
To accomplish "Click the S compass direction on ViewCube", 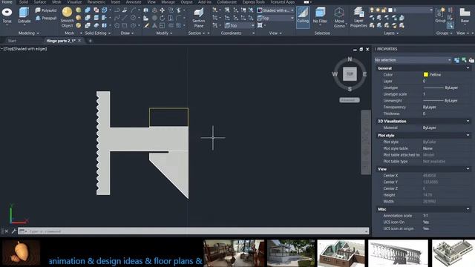I will click(x=350, y=89).
